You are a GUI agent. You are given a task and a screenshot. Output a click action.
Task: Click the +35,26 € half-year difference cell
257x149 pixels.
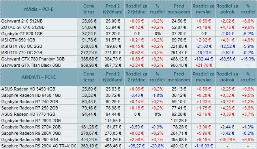pos(227,140)
